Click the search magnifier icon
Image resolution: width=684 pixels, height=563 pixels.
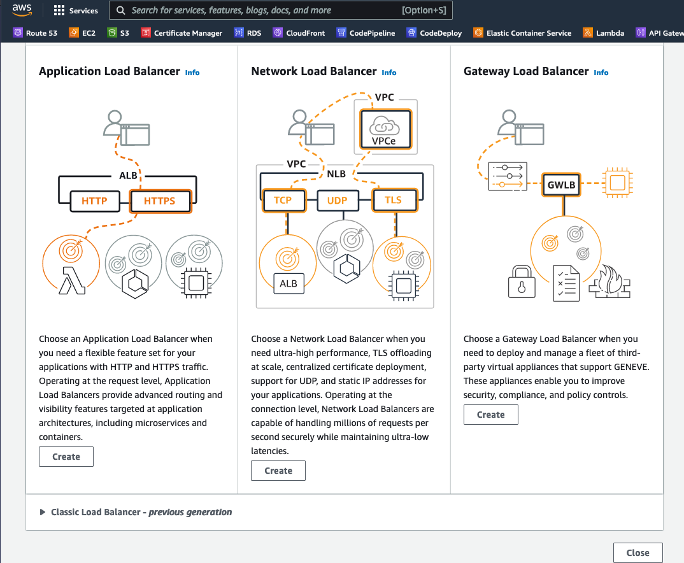click(121, 10)
